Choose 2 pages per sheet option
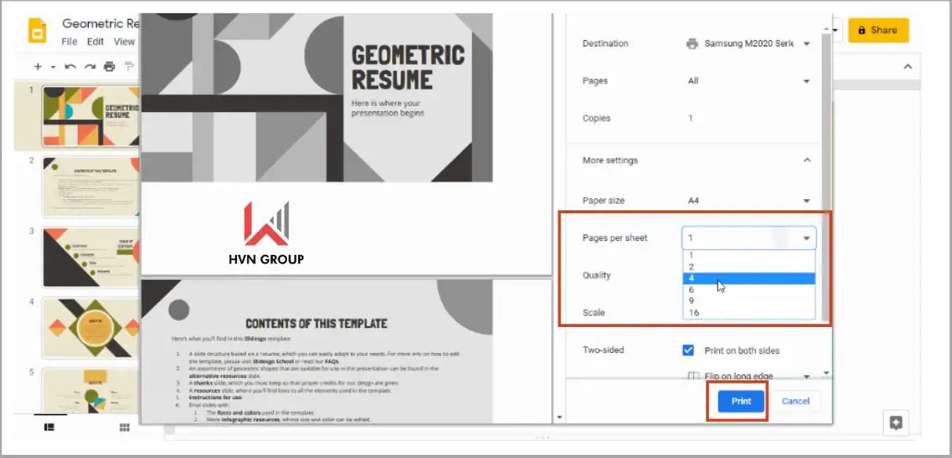Image resolution: width=952 pixels, height=458 pixels. click(x=749, y=267)
